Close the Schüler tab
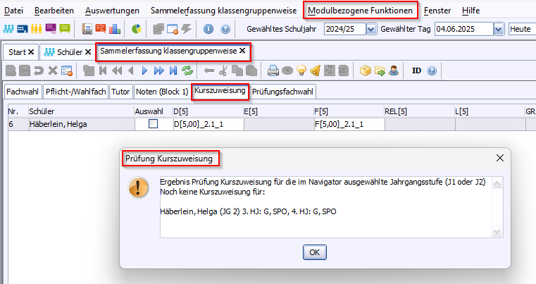 click(88, 52)
